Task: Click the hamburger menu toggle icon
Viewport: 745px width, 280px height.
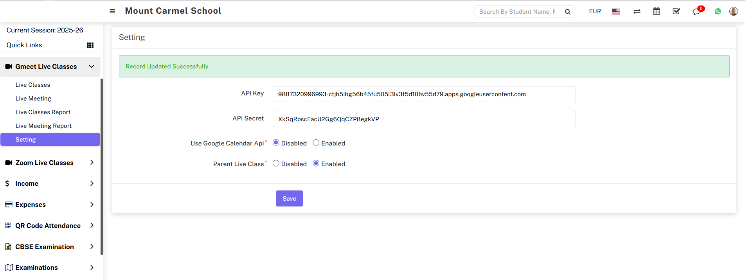Action: (112, 11)
